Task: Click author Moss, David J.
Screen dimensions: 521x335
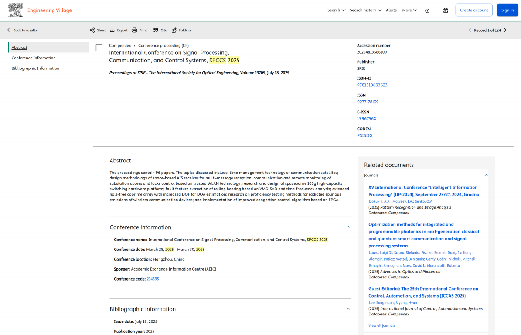Action: (x=414, y=266)
